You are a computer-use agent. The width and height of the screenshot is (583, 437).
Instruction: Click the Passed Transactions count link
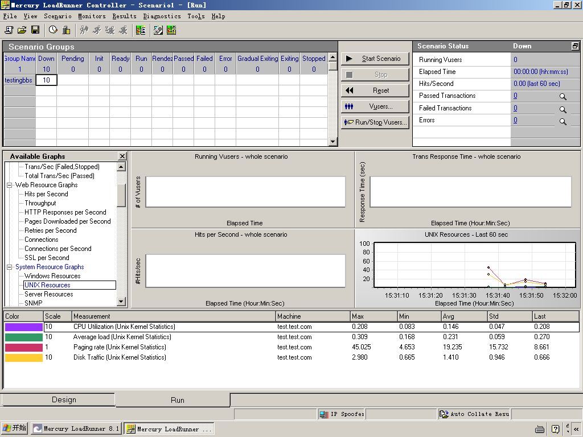click(515, 96)
